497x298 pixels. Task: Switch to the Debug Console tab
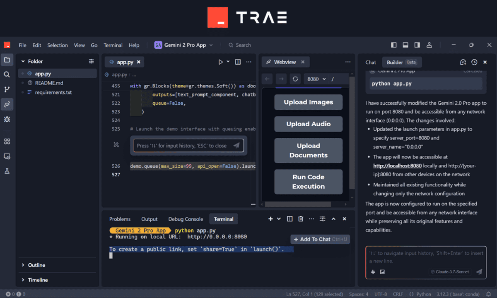(186, 219)
